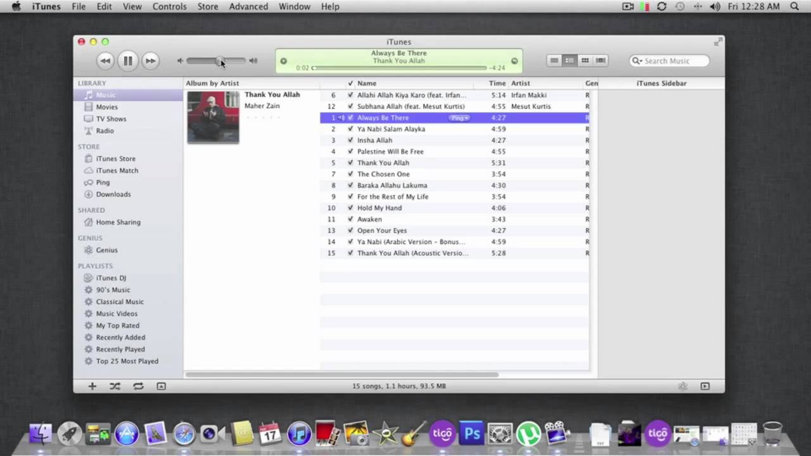Enter full screen with the corner arrows
The height and width of the screenshot is (456, 811).
[x=718, y=42]
